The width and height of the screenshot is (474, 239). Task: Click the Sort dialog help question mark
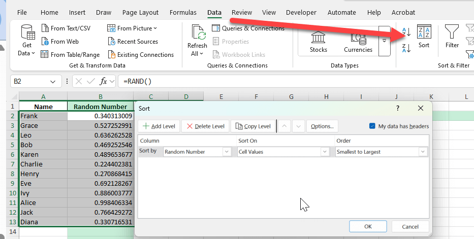pos(397,108)
